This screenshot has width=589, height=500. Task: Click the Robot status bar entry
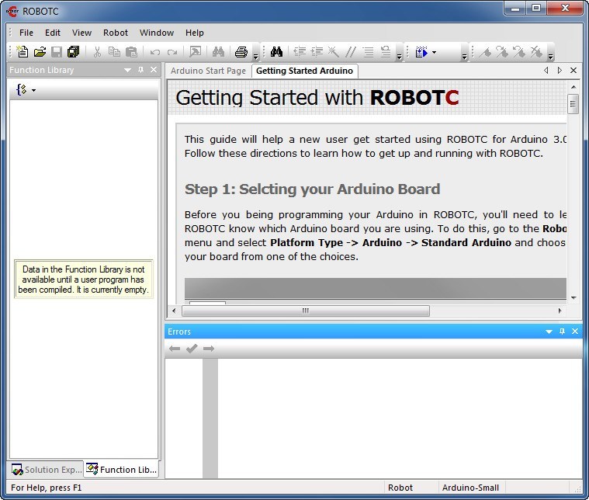pos(400,488)
